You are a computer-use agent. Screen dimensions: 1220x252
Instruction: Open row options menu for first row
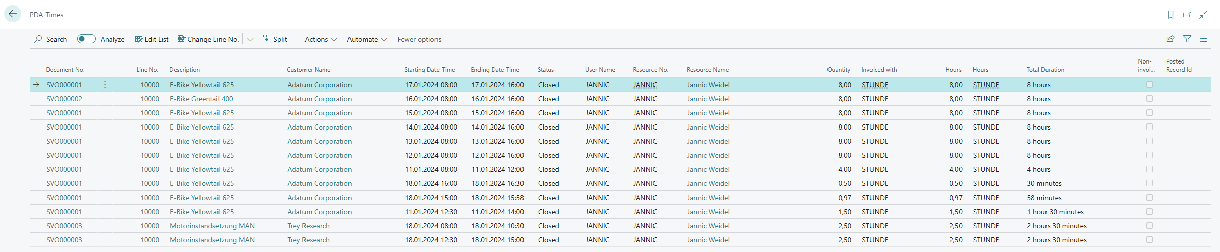coord(105,85)
